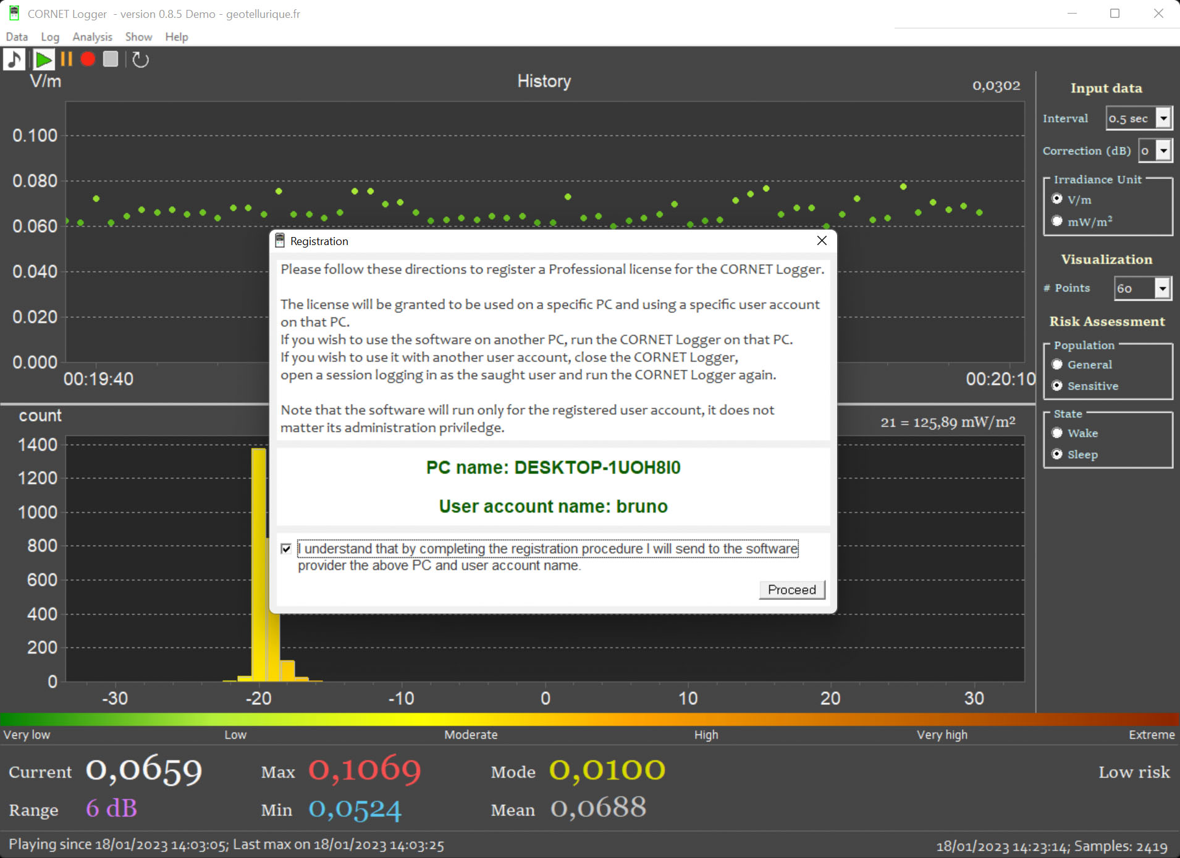
Task: Click the risk color gradient bar at Moderate
Action: click(x=471, y=719)
